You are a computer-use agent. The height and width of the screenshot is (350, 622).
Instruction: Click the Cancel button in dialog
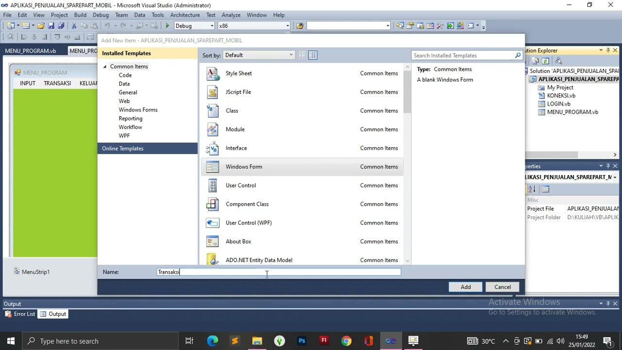point(502,287)
